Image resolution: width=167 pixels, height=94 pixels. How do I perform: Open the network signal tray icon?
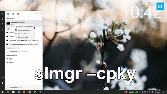pos(147,92)
